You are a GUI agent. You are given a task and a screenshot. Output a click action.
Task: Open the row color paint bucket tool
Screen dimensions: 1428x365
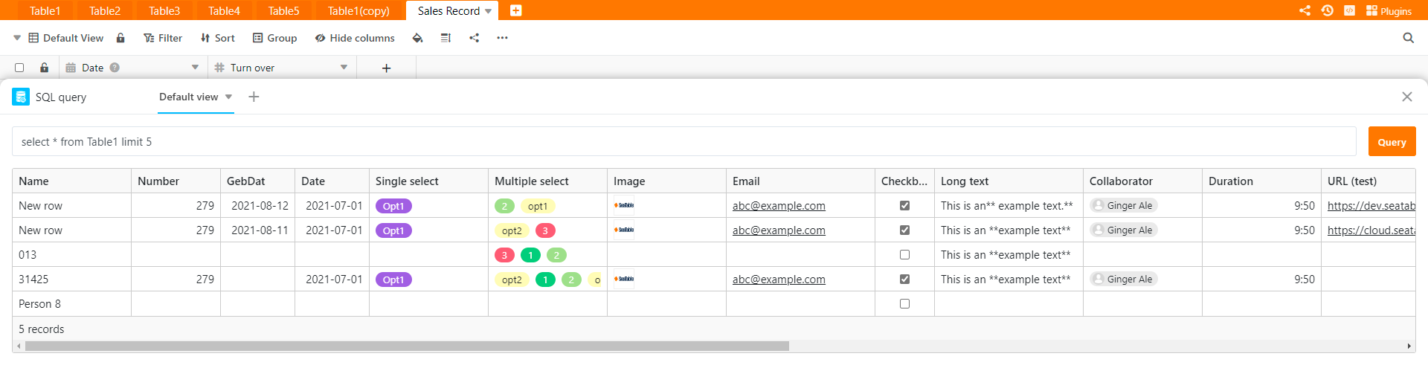pyautogui.click(x=417, y=38)
